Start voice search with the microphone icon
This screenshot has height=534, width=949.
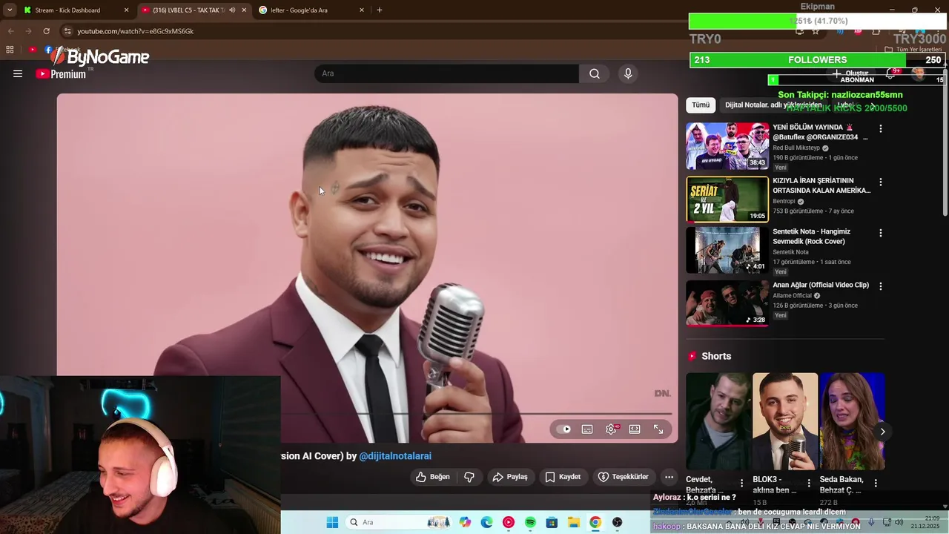(628, 73)
